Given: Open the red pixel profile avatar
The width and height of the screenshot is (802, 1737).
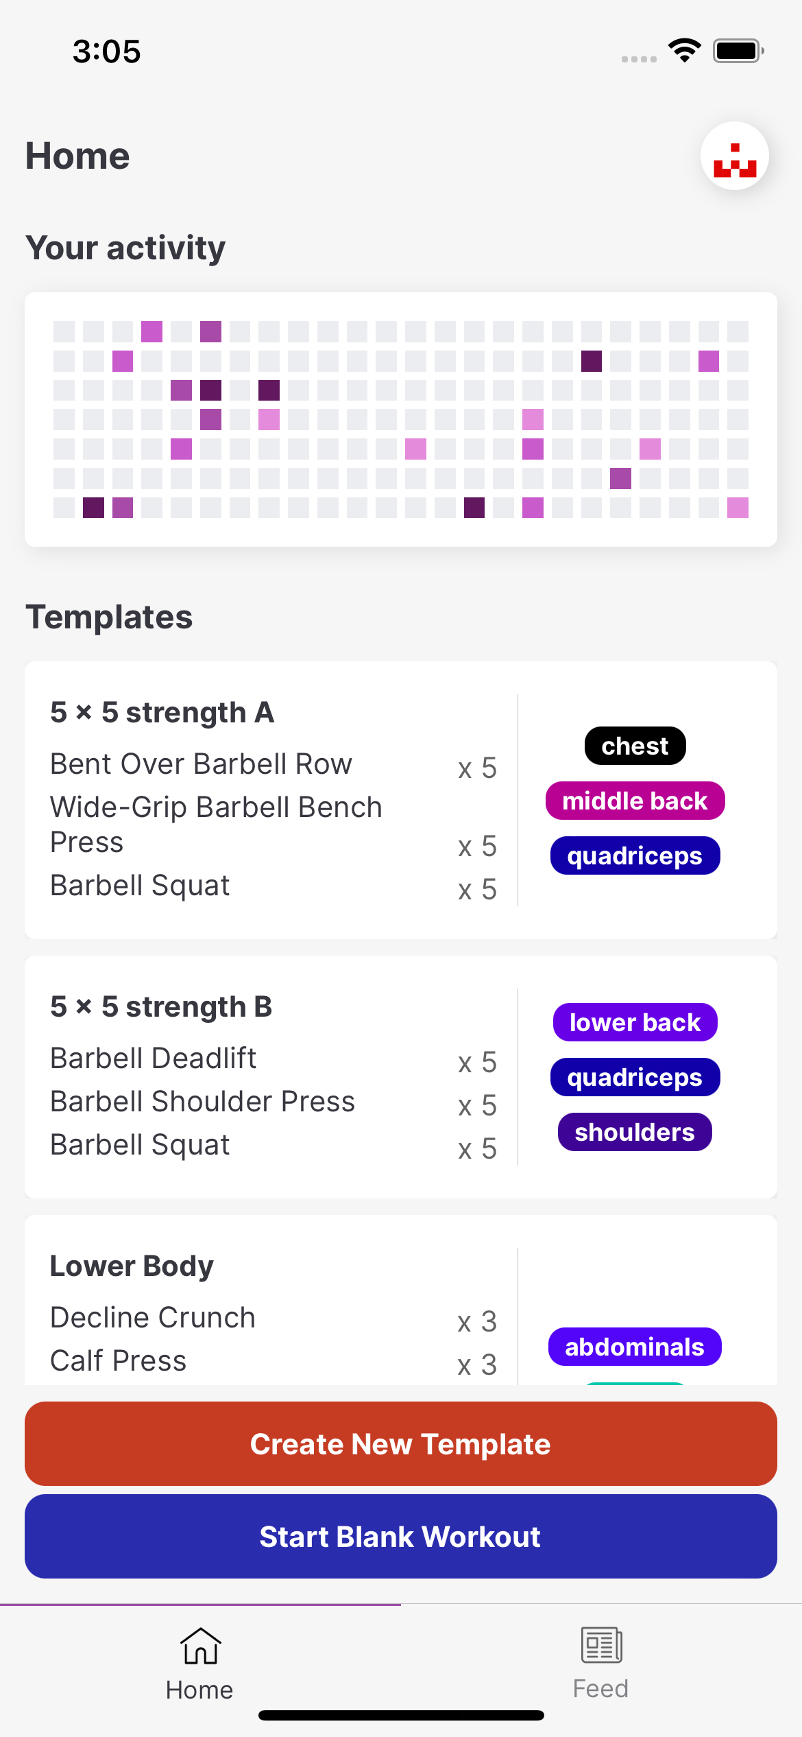Looking at the screenshot, I should [x=734, y=156].
